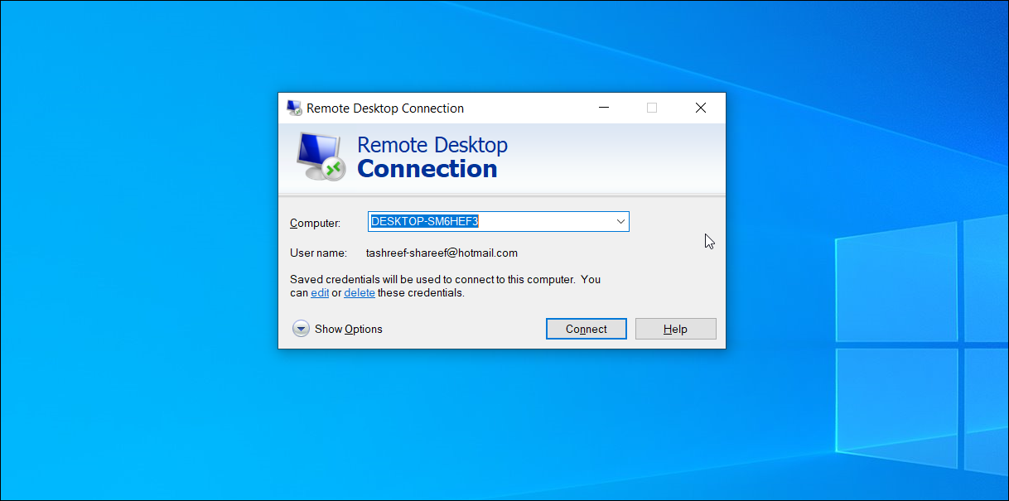The height and width of the screenshot is (501, 1009).
Task: Click the chevron beside DESKTOP-SM6HEF3
Action: (620, 221)
